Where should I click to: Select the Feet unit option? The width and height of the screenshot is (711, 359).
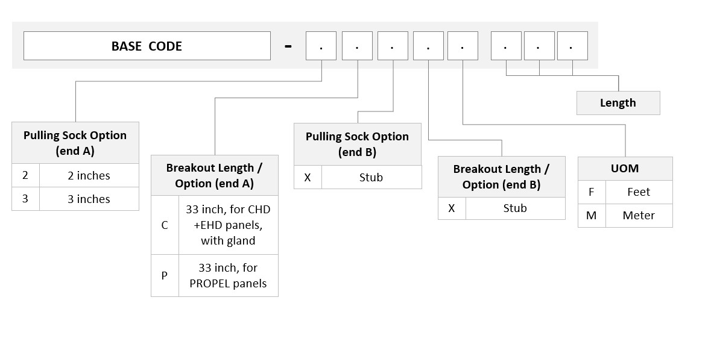(x=639, y=192)
